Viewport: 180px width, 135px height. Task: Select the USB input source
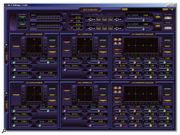(x=22, y=17)
